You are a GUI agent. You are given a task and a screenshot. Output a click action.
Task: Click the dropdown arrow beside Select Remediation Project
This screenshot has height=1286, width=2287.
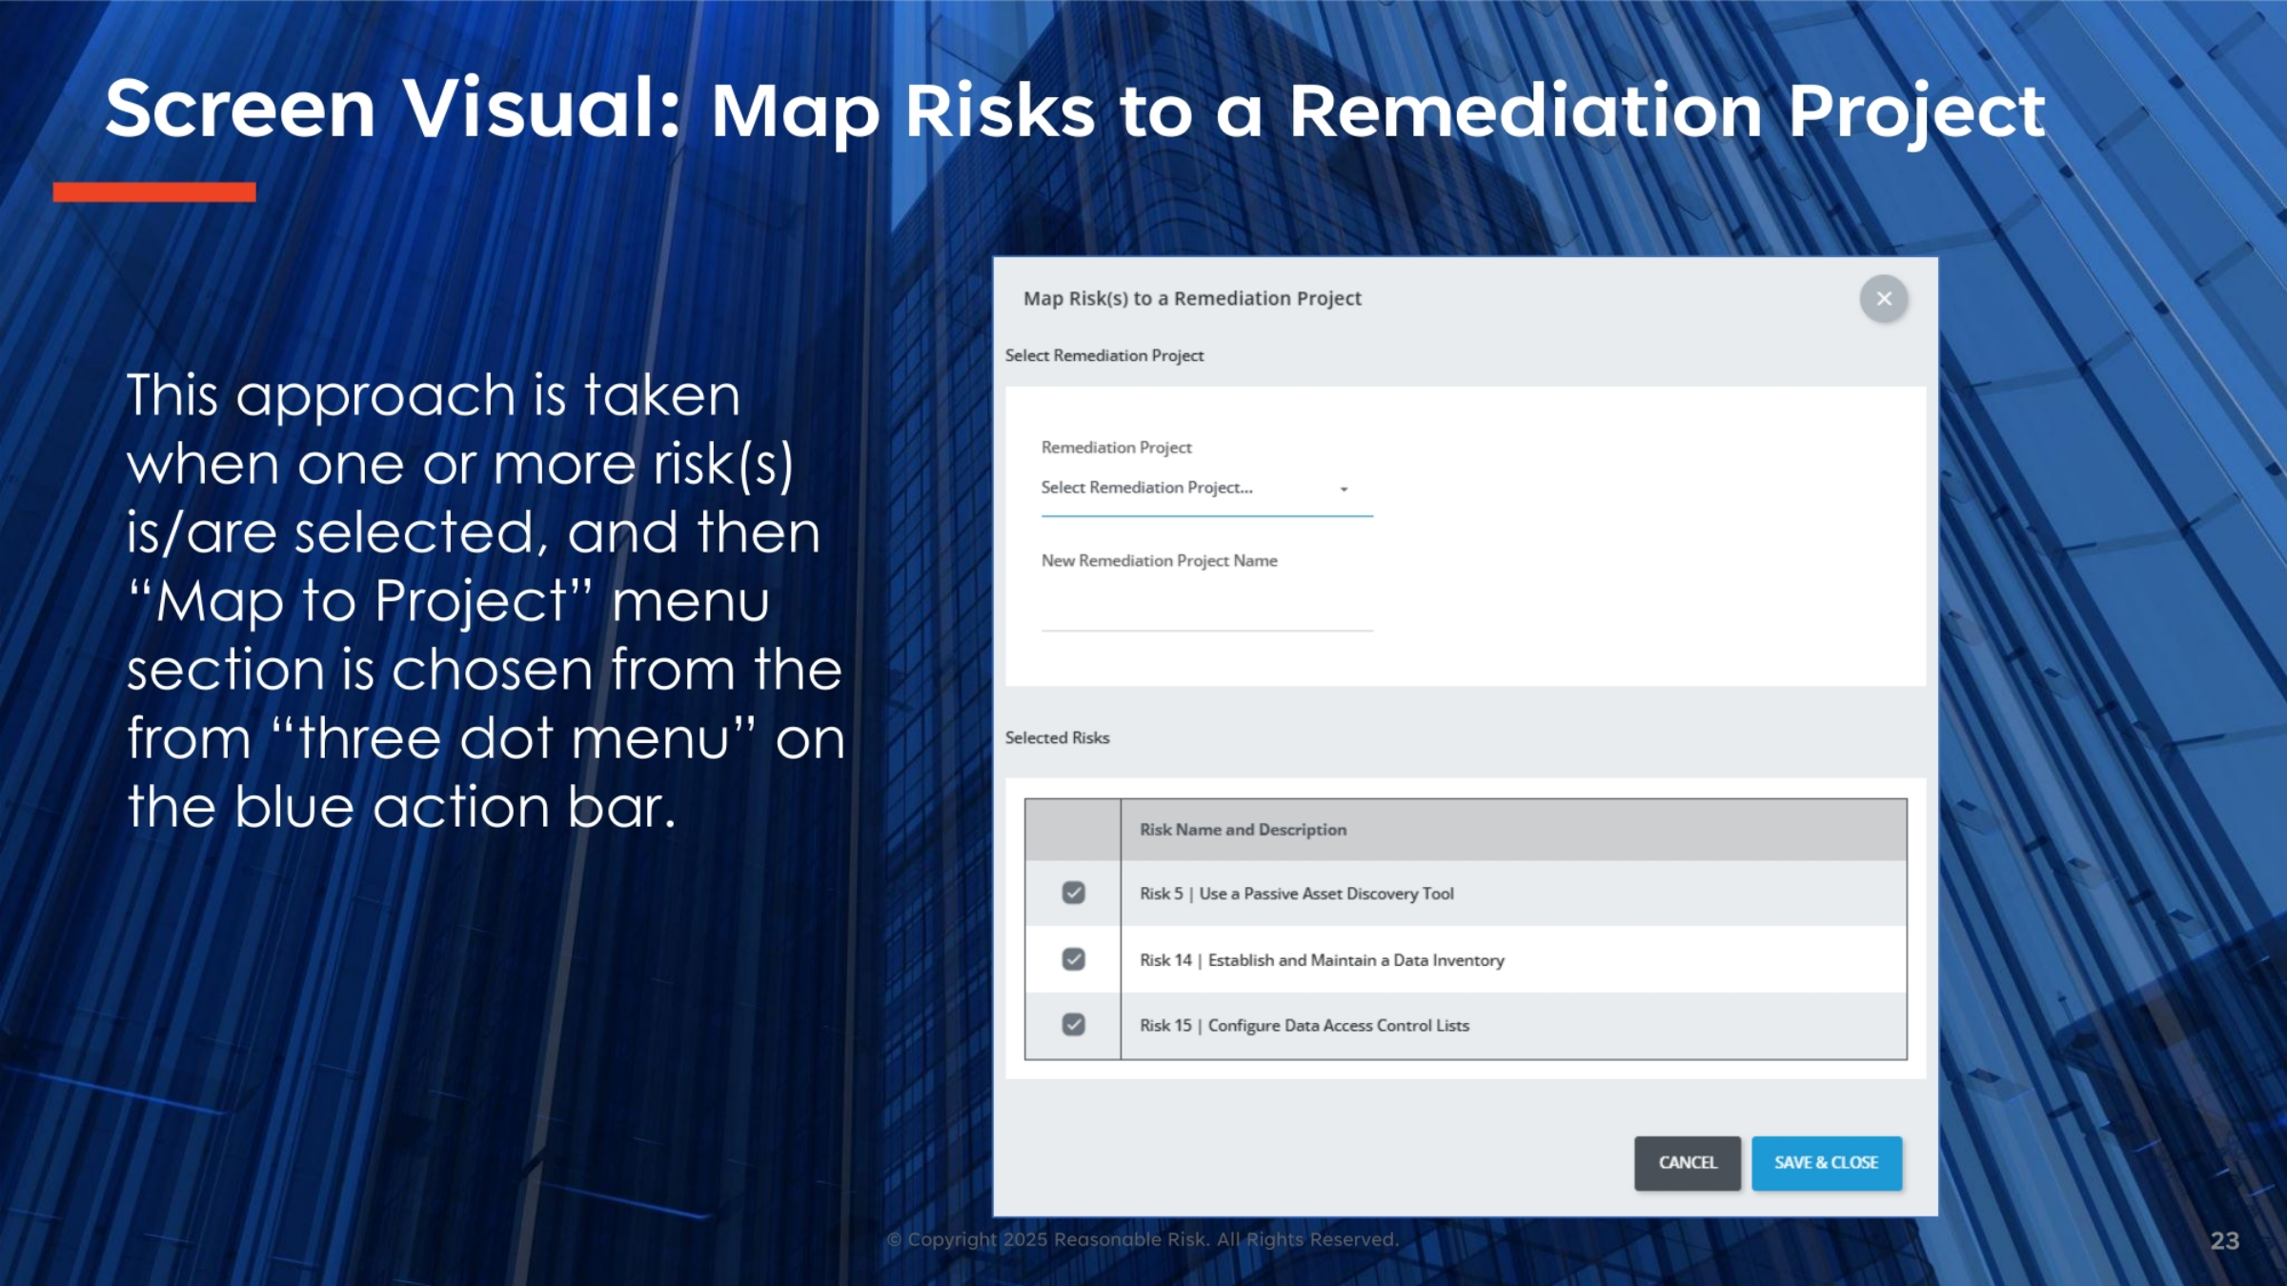coord(1344,490)
